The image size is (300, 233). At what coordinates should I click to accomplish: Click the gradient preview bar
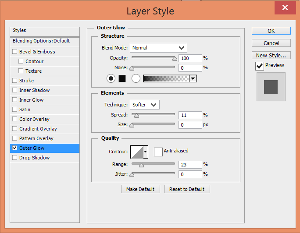click(x=166, y=79)
